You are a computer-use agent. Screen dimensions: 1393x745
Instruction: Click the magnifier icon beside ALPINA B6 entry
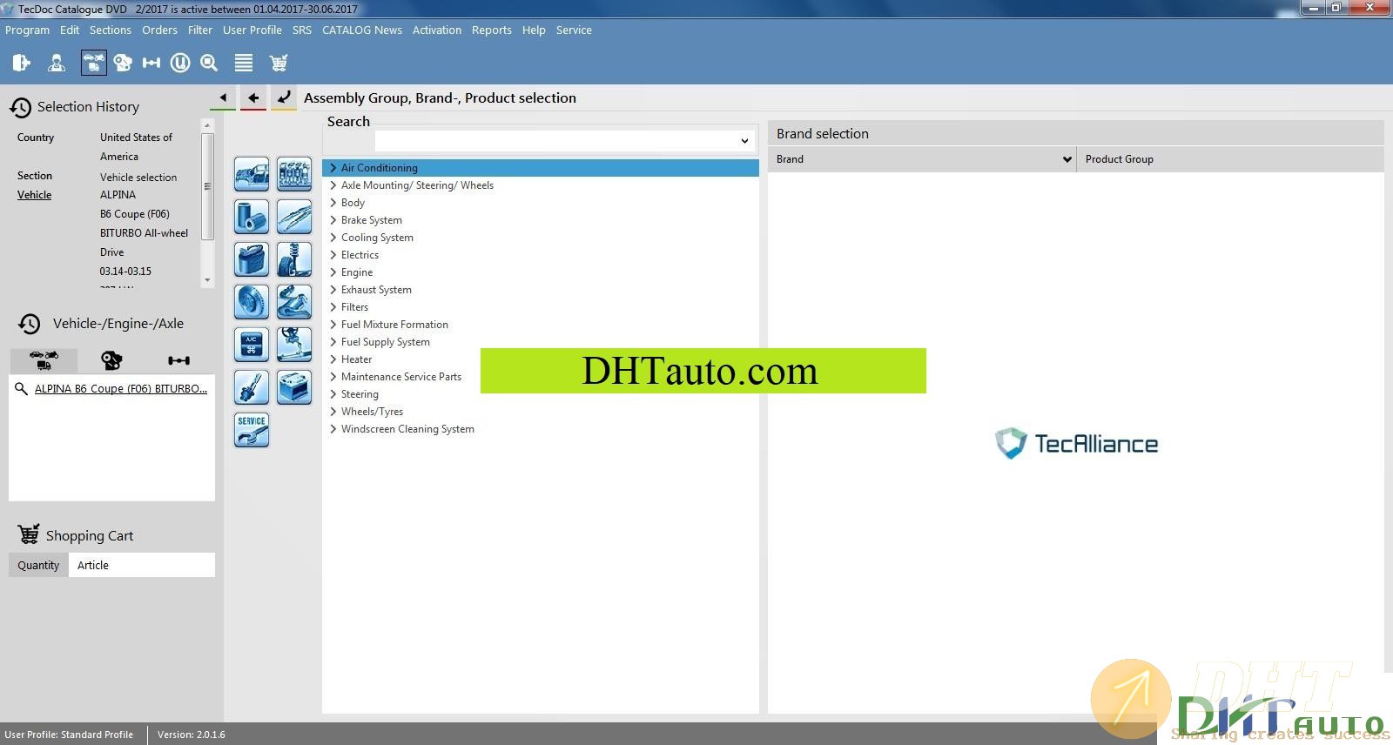[x=21, y=389]
